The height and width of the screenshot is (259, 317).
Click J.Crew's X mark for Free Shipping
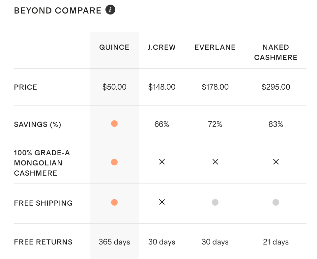point(162,202)
